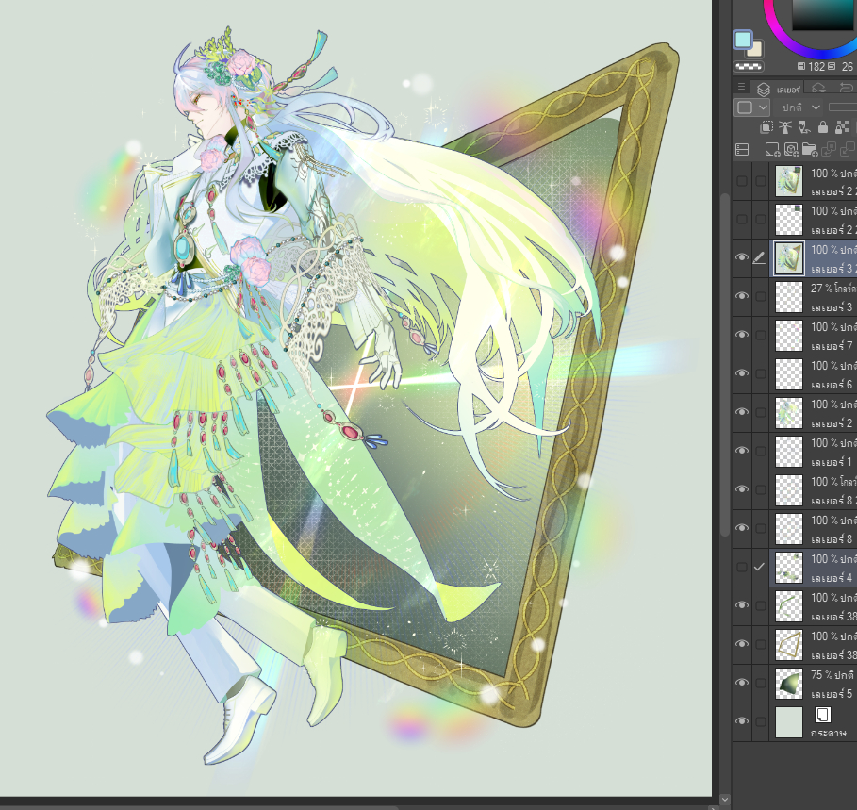Click the new raster layer icon

point(772,149)
